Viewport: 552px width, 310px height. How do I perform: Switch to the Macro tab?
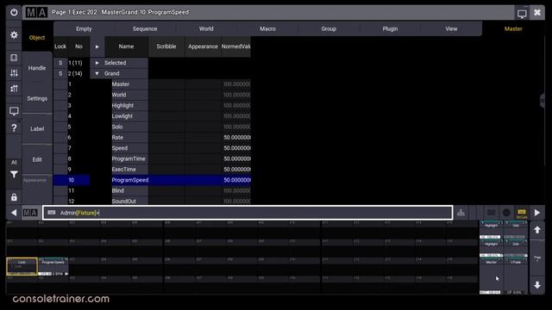click(267, 28)
